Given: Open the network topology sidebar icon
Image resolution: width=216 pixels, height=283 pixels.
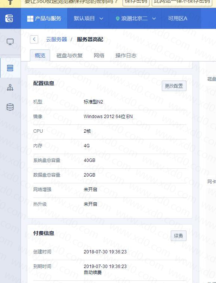Looking at the screenshot, I should tap(10, 88).
